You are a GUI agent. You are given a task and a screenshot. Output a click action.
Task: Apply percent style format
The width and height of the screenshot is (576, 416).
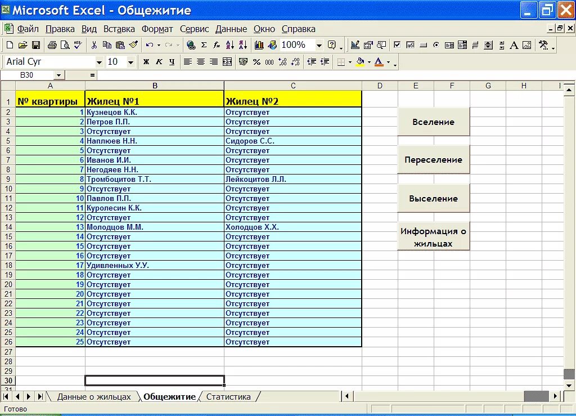(x=256, y=62)
